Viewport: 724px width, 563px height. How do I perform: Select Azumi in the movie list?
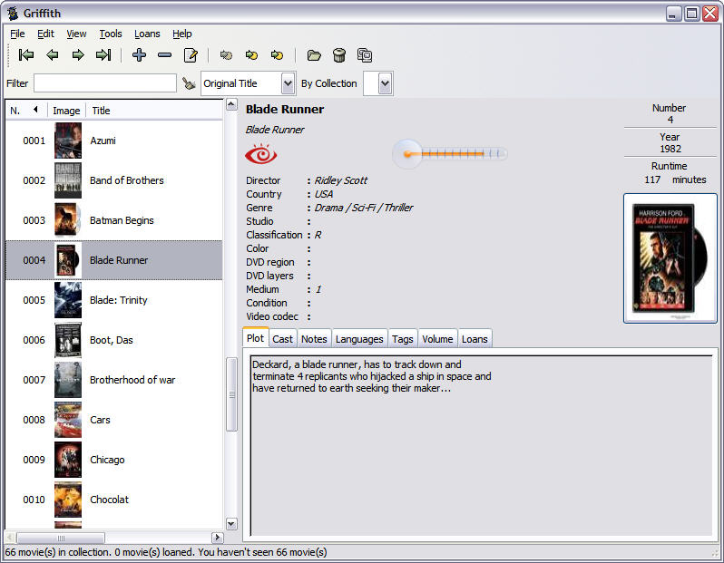click(114, 141)
